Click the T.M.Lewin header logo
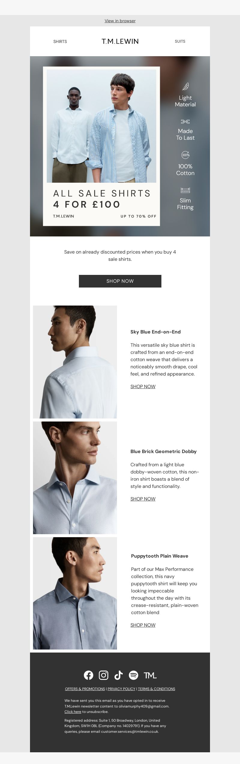 coord(120,41)
